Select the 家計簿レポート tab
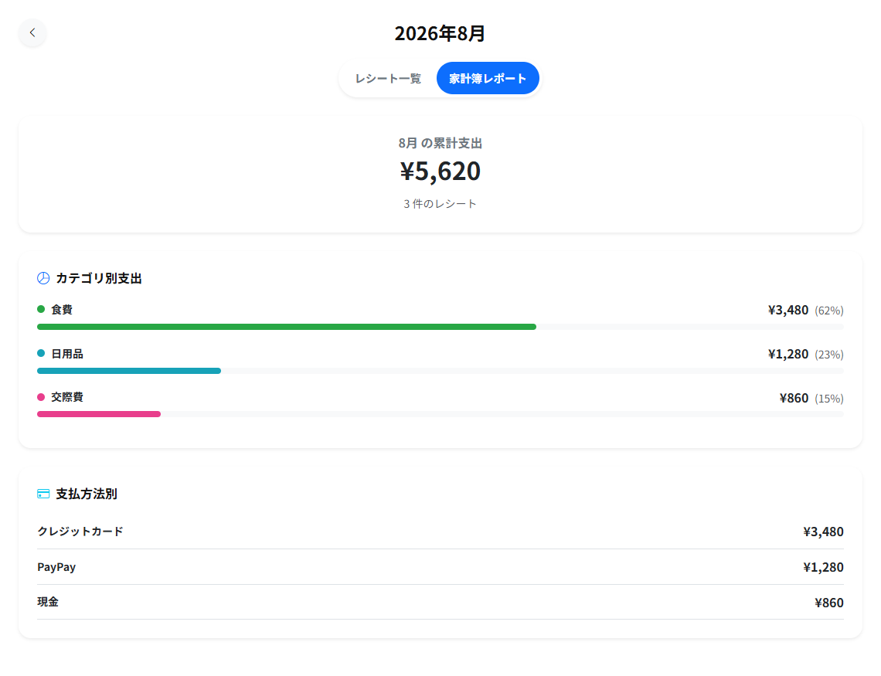The image size is (881, 676). [x=488, y=79]
